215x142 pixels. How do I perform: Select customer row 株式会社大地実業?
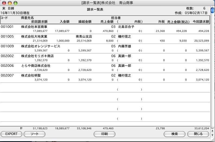point(34,37)
